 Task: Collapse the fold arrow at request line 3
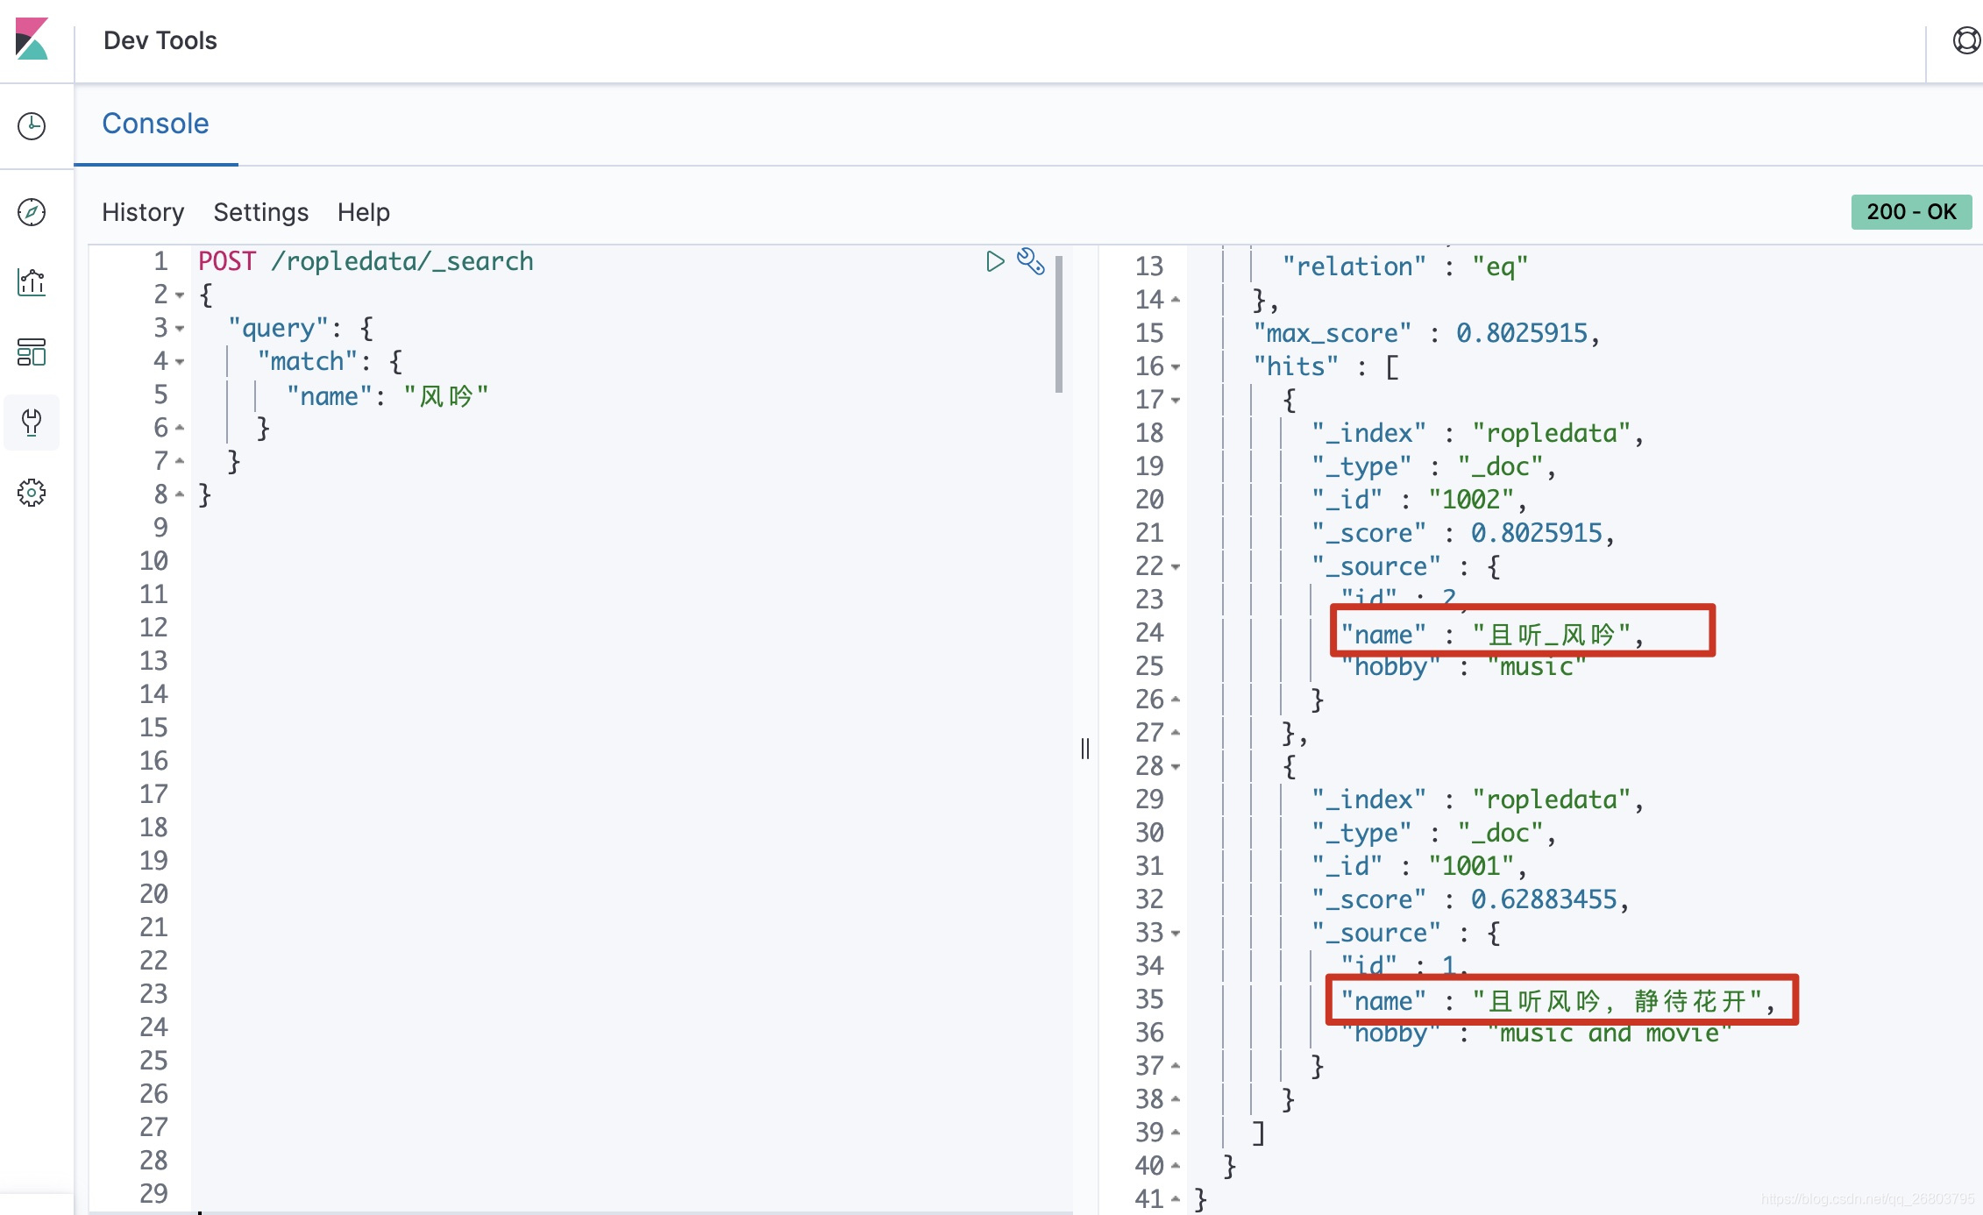(180, 329)
